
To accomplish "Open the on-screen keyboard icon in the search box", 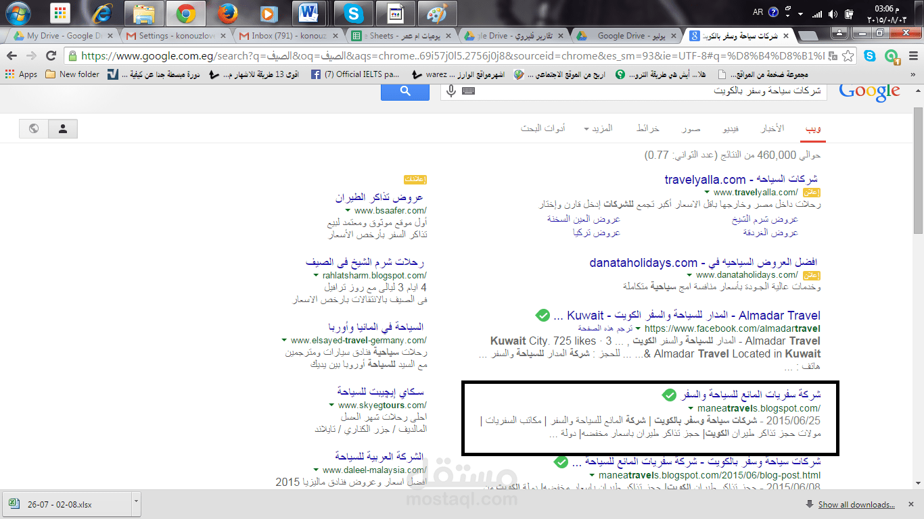I will click(468, 91).
